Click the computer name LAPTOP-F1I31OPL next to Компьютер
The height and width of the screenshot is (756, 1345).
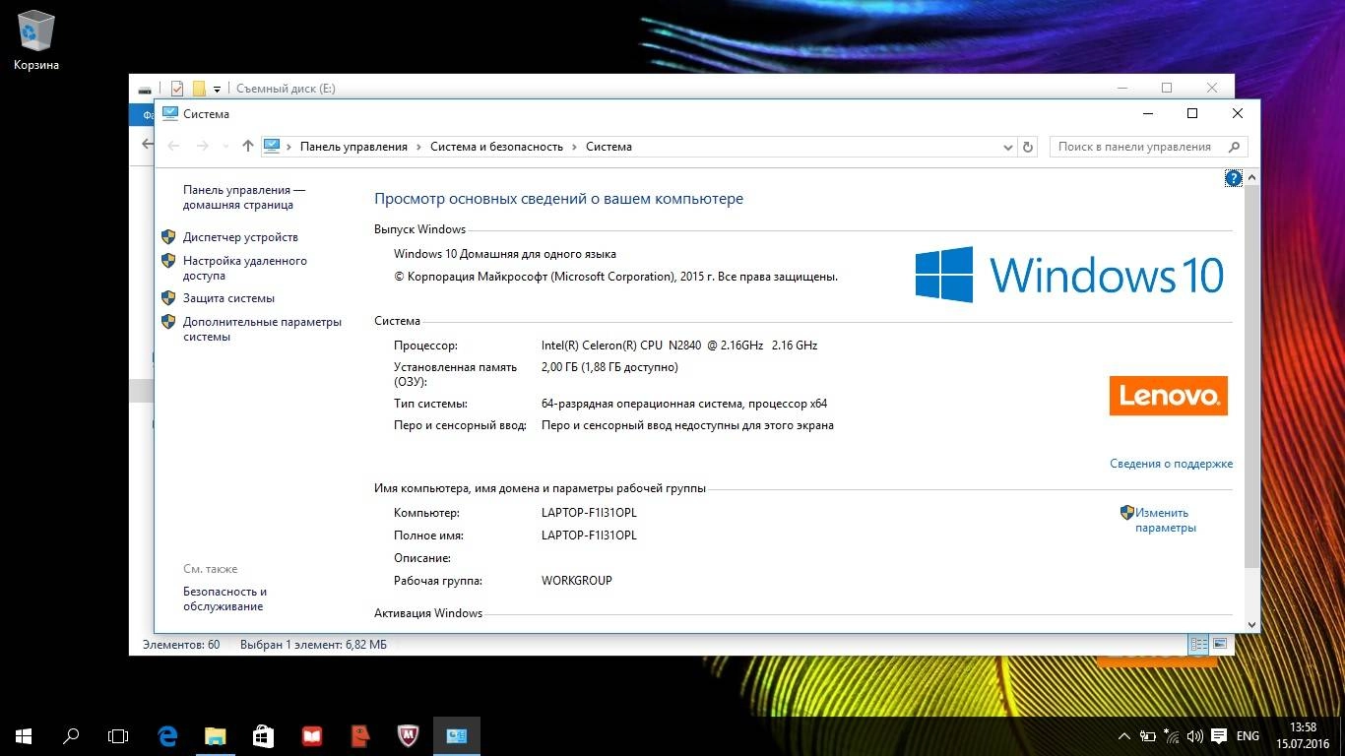589,513
